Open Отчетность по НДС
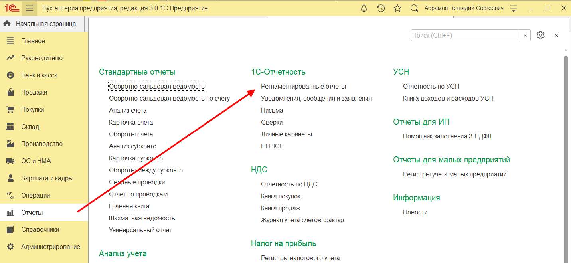Viewport: 571px width, 263px height. (x=289, y=184)
